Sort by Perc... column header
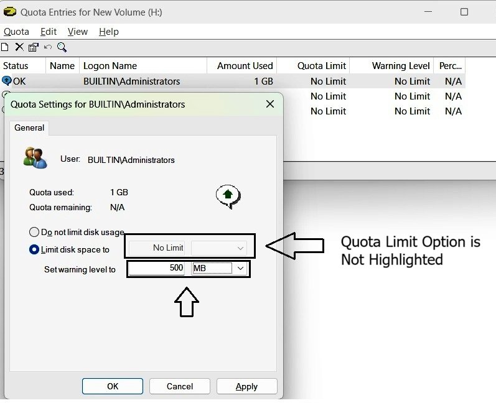 click(x=449, y=66)
